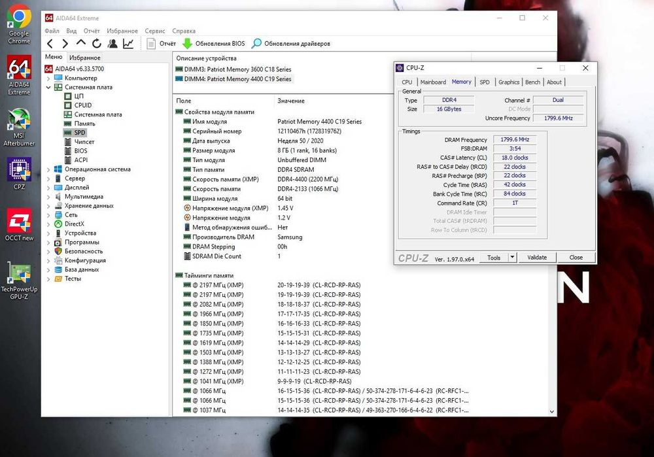Switch to the CPU tab in CPU-Z
The image size is (654, 457).
407,82
